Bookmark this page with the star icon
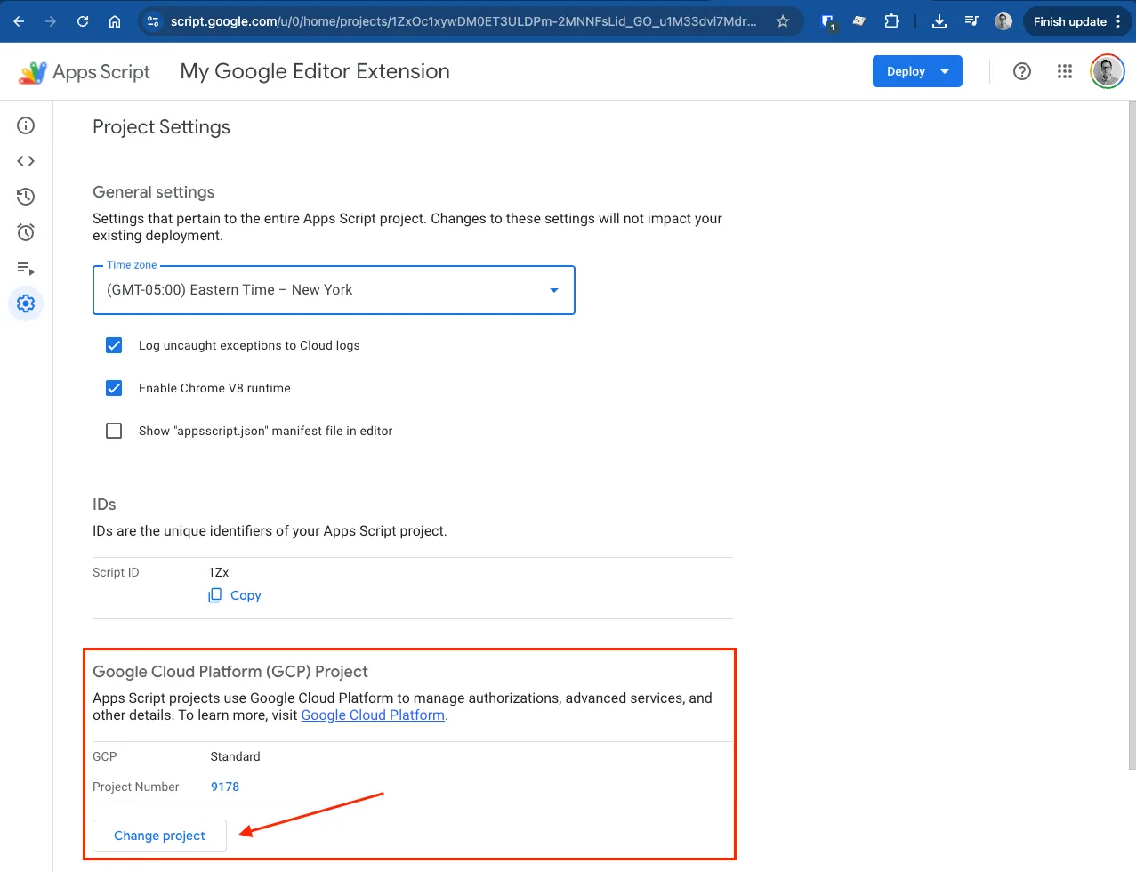 [783, 21]
